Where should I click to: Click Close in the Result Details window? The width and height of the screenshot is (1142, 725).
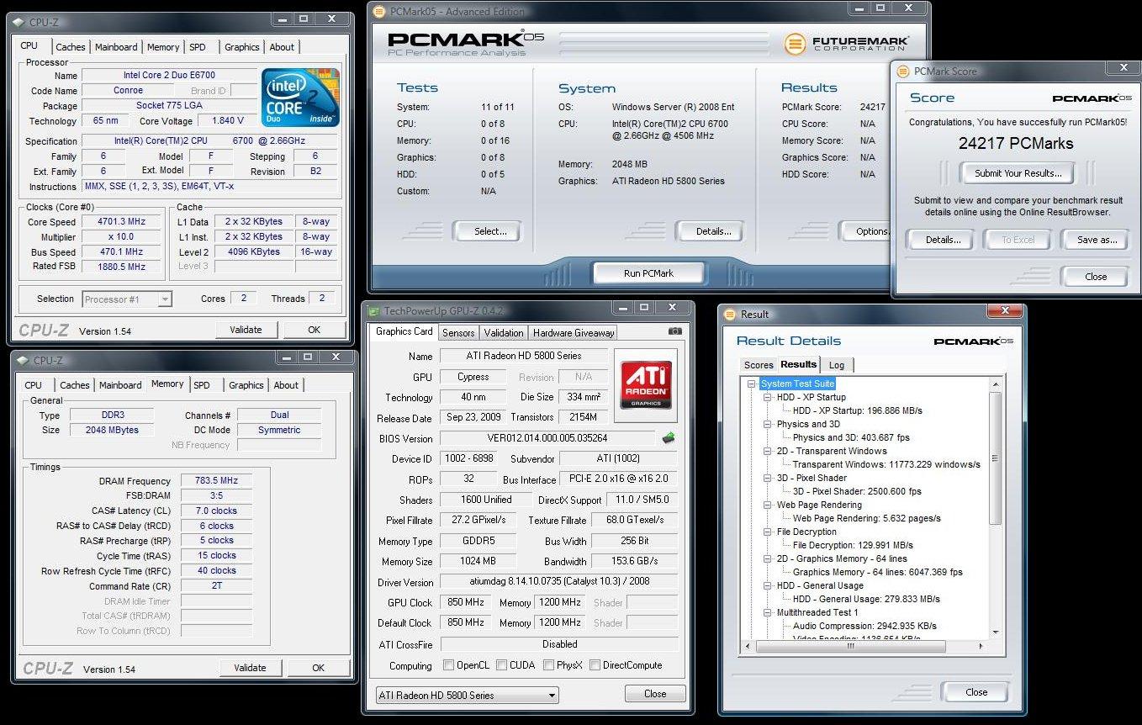click(x=976, y=692)
